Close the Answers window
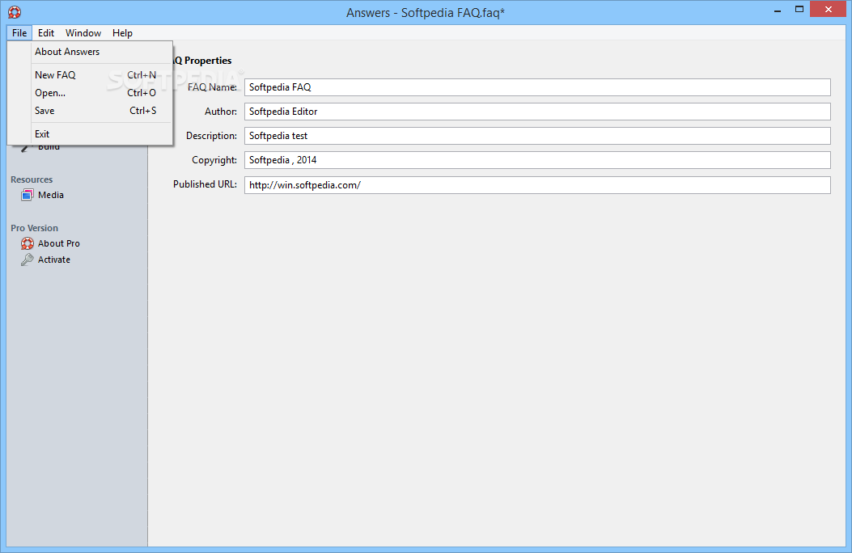 tap(828, 9)
